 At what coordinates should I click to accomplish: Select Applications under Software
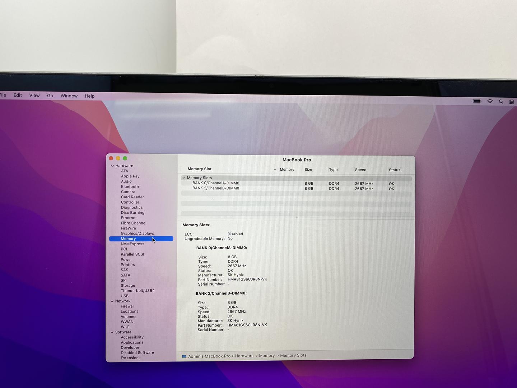[x=132, y=343]
